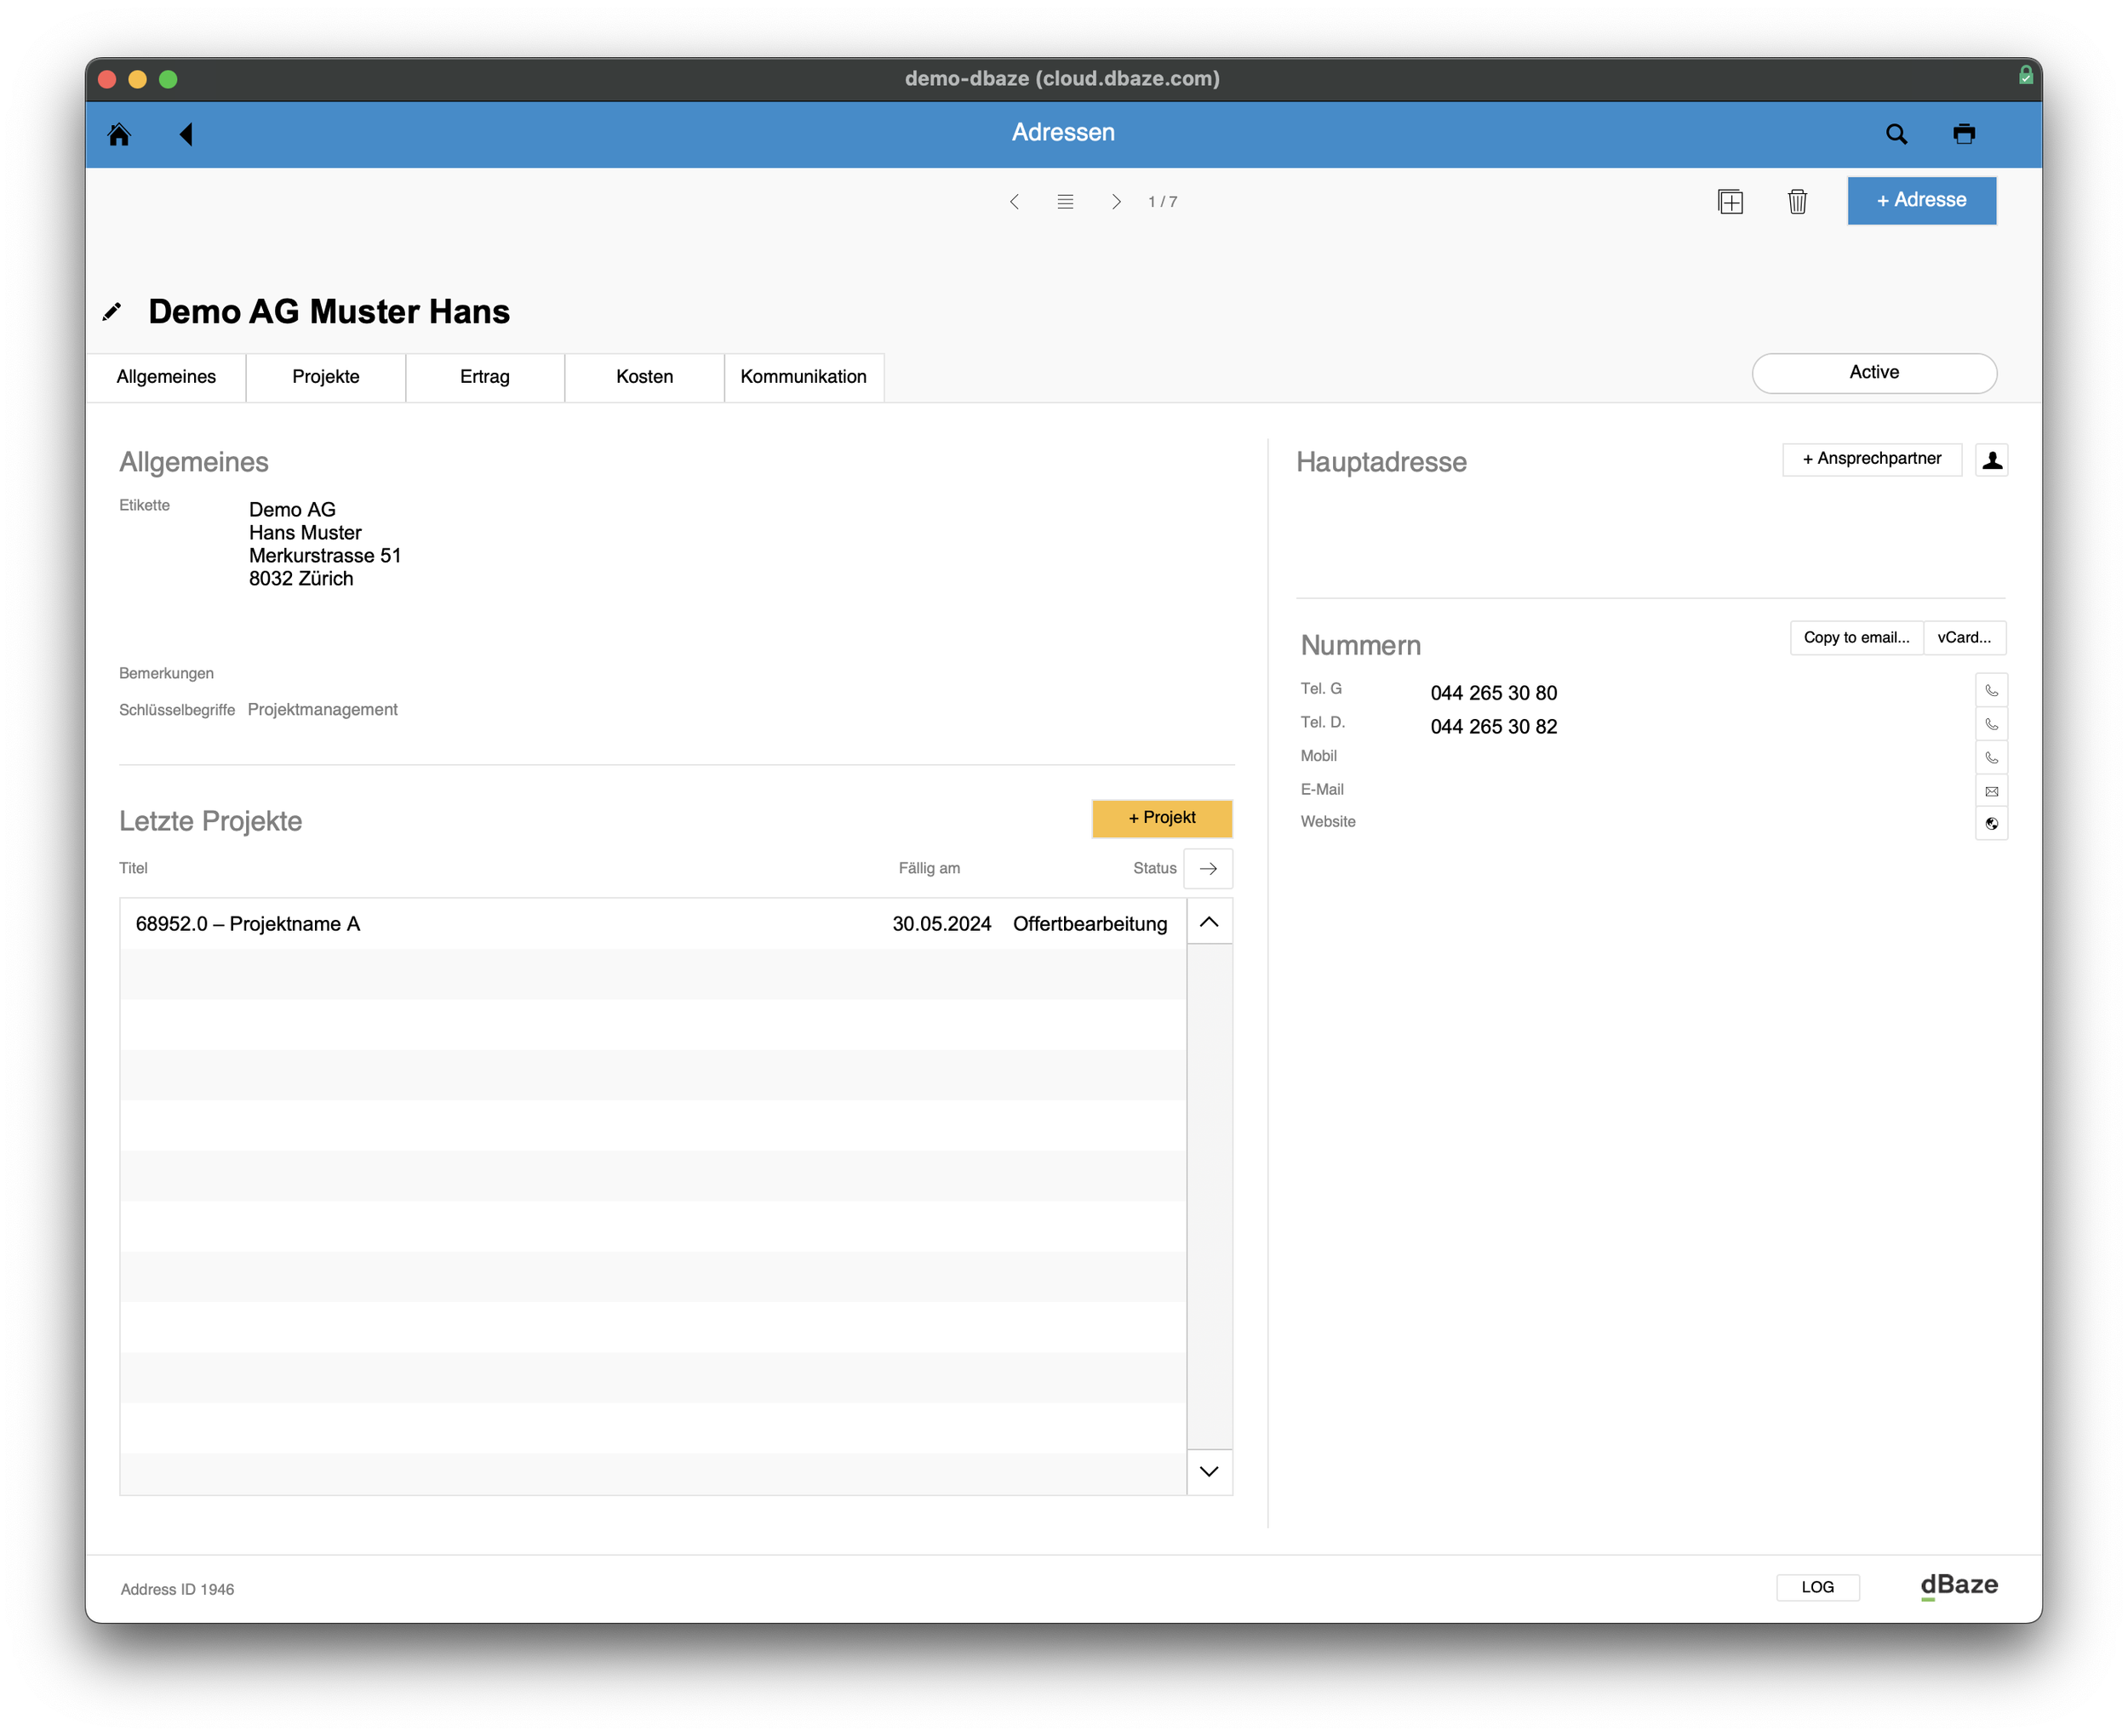Open contacts via the person silhouette icon

click(1991, 460)
